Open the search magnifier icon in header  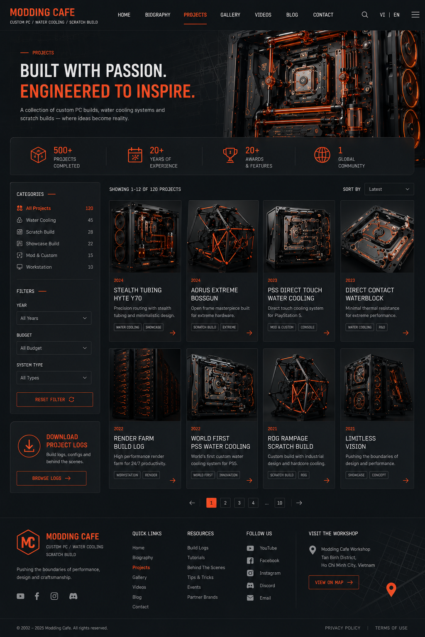(365, 15)
